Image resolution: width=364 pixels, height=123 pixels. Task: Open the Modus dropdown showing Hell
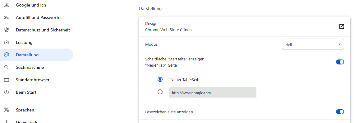tap(313, 44)
